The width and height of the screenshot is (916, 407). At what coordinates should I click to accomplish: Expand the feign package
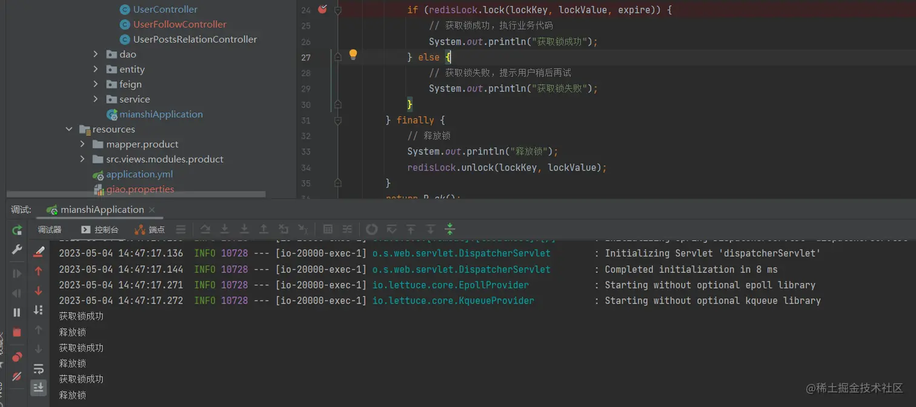click(x=96, y=84)
